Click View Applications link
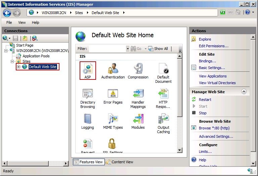 pos(213,76)
